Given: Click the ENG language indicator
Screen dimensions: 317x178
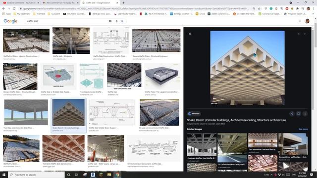Looking at the screenshot, I should [294, 175].
